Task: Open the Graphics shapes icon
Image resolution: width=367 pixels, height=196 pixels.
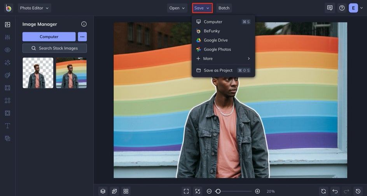Action: 7,100
